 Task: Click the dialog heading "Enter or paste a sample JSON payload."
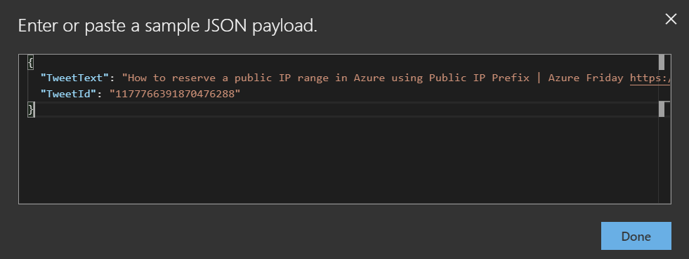[x=167, y=27]
